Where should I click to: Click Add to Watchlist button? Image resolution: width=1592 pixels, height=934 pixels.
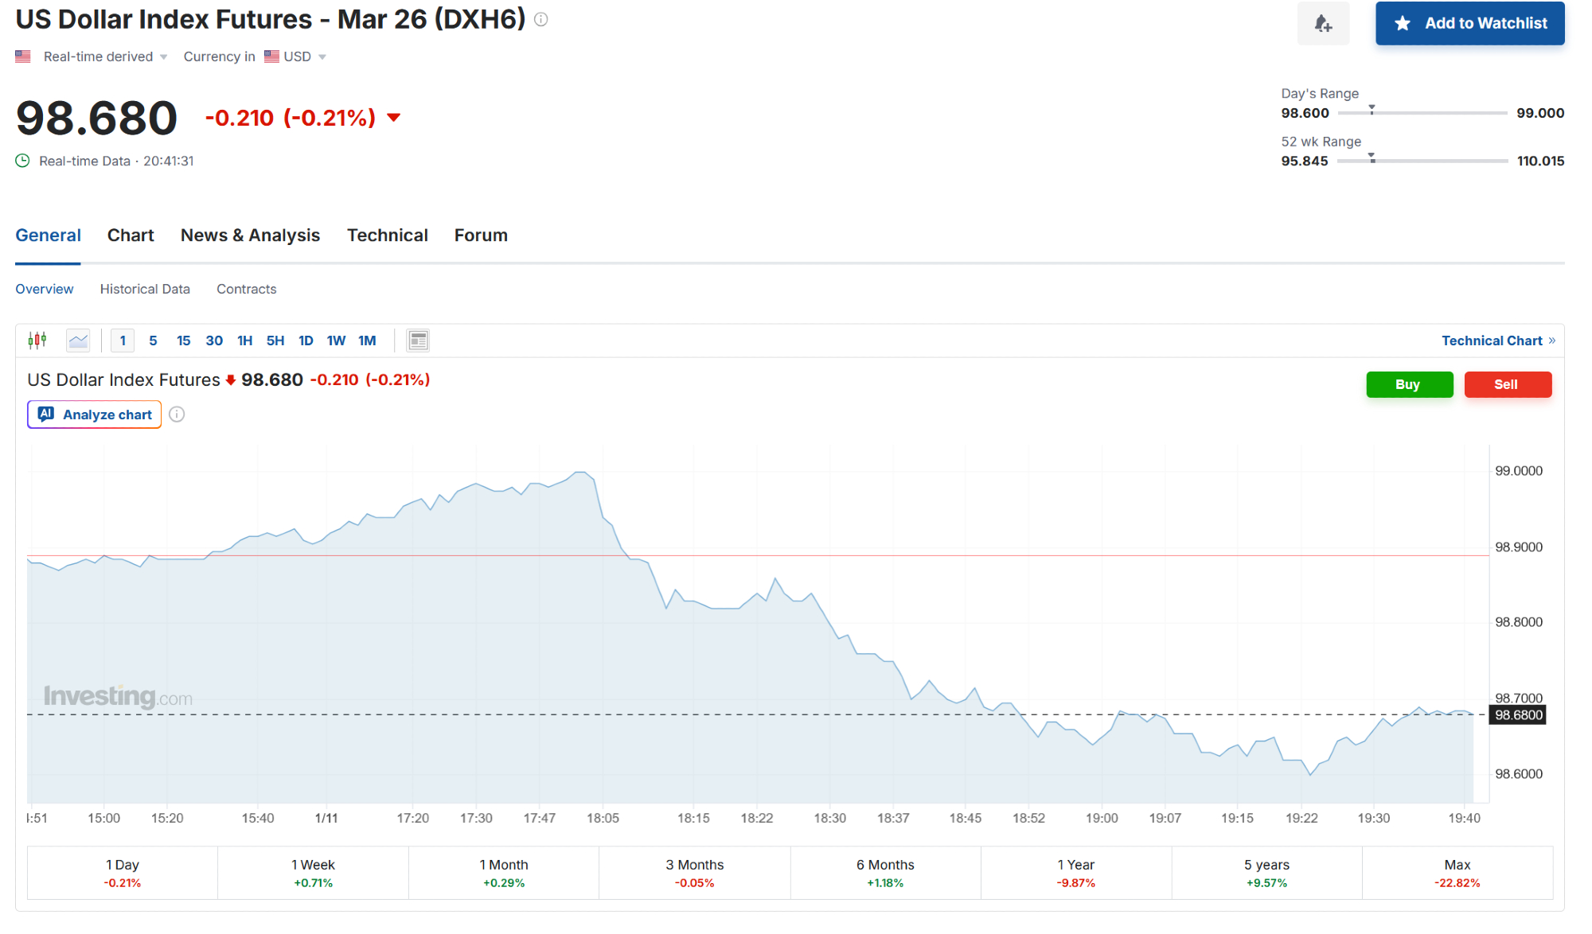pos(1469,24)
